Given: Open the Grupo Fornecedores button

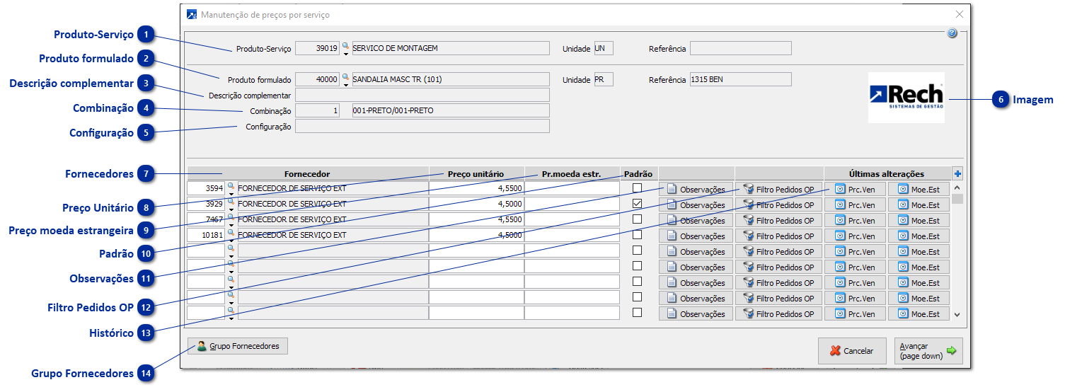Looking at the screenshot, I should (x=238, y=346).
